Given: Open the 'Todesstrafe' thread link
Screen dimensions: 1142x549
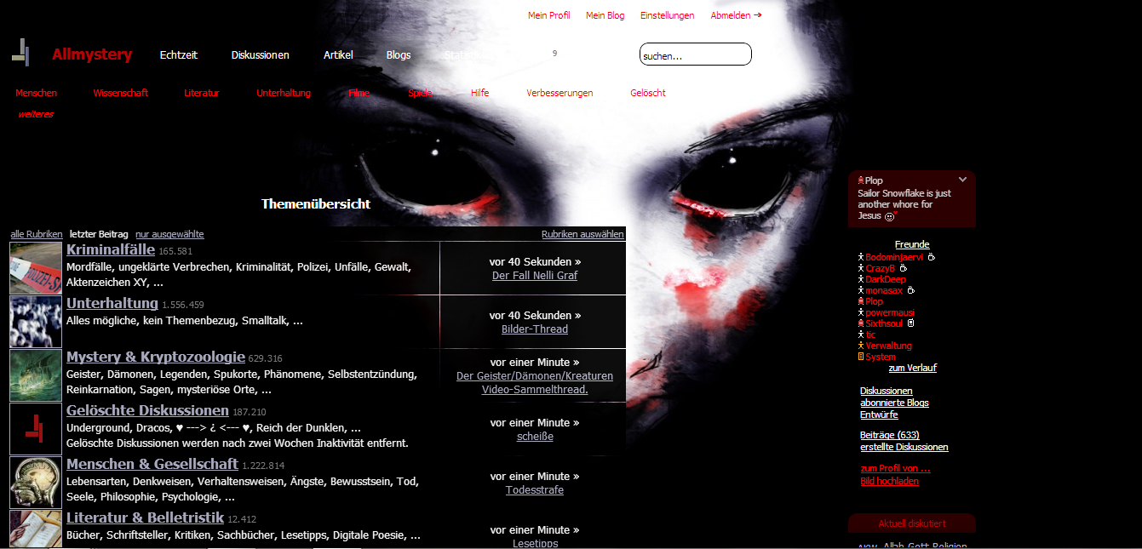Looking at the screenshot, I should point(535,490).
